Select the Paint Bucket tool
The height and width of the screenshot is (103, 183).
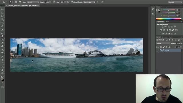click(x=2, y=46)
